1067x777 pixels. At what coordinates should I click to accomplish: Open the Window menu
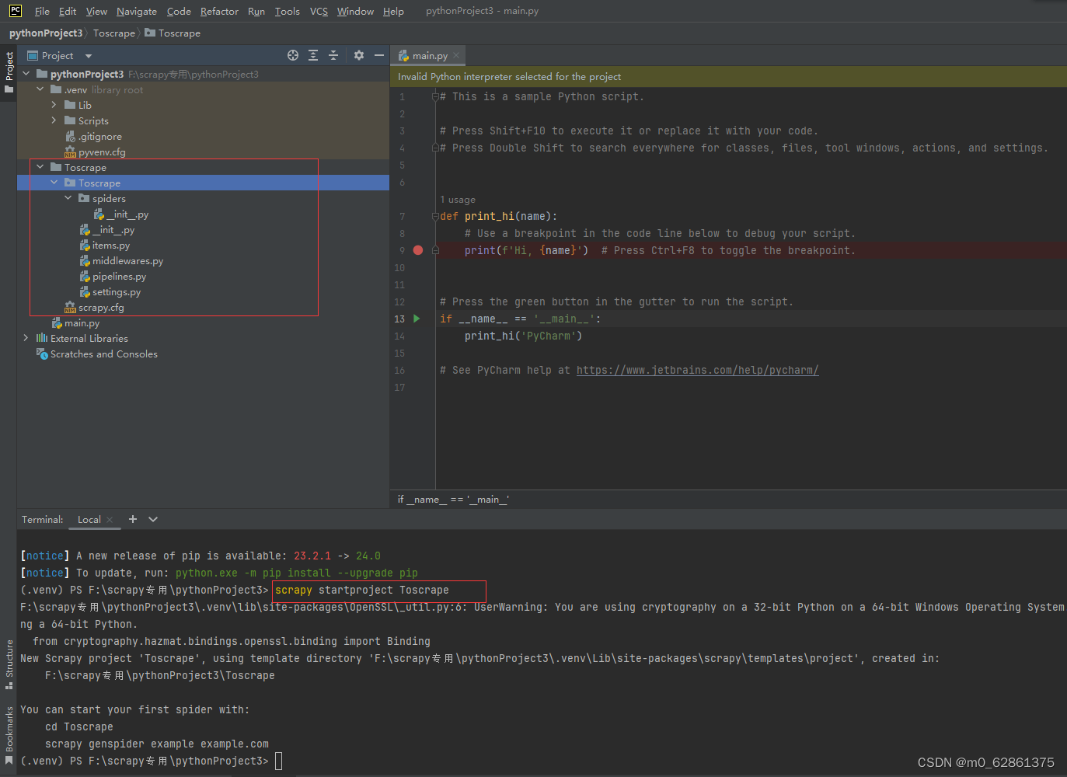click(355, 11)
